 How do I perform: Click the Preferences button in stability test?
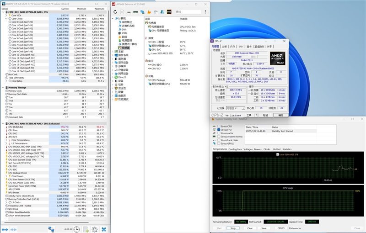pos(295,228)
